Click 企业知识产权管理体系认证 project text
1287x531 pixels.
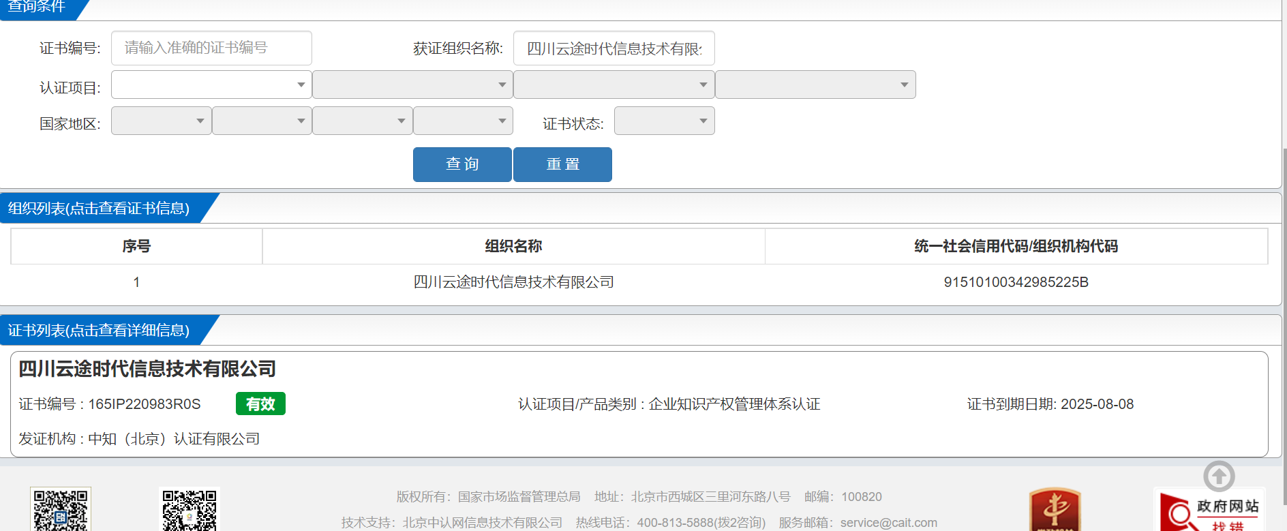pyautogui.click(x=734, y=404)
